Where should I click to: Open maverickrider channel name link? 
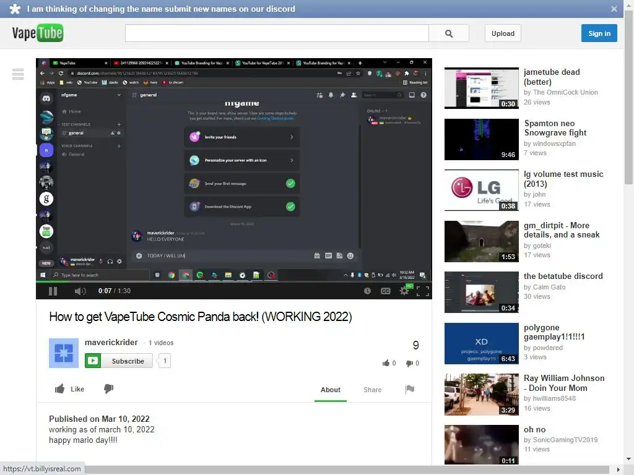point(111,342)
